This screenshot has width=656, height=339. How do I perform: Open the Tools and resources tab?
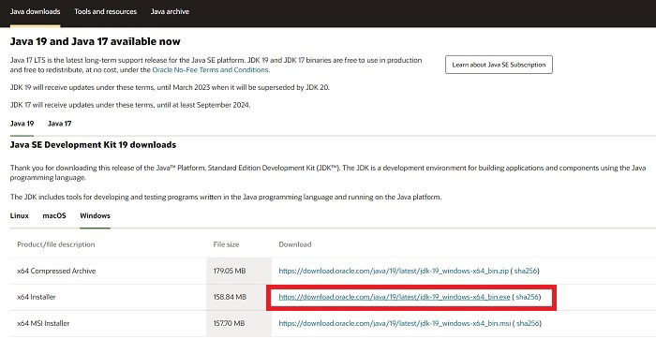[105, 11]
